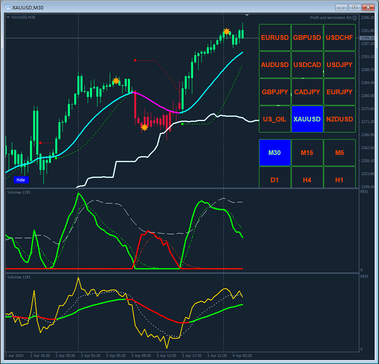
Task: Click the green dot marker near the white line
Action: tap(182, 124)
